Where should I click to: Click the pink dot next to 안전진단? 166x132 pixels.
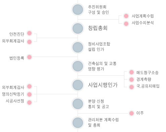point(29,33)
